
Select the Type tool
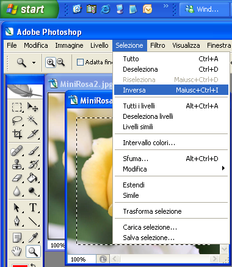tap(32, 208)
